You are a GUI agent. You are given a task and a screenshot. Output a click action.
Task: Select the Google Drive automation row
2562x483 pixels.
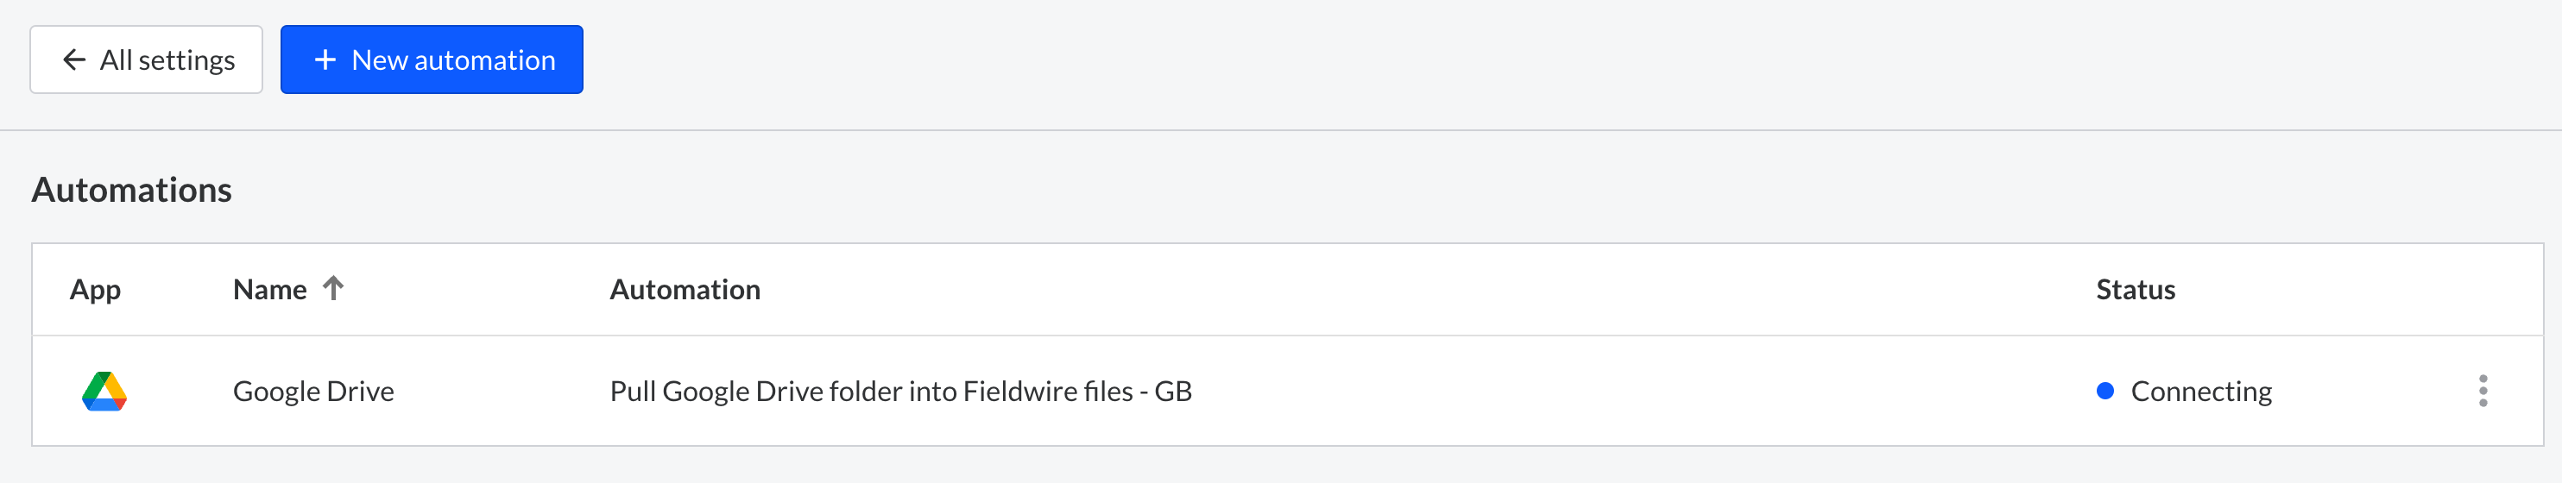tap(1287, 391)
